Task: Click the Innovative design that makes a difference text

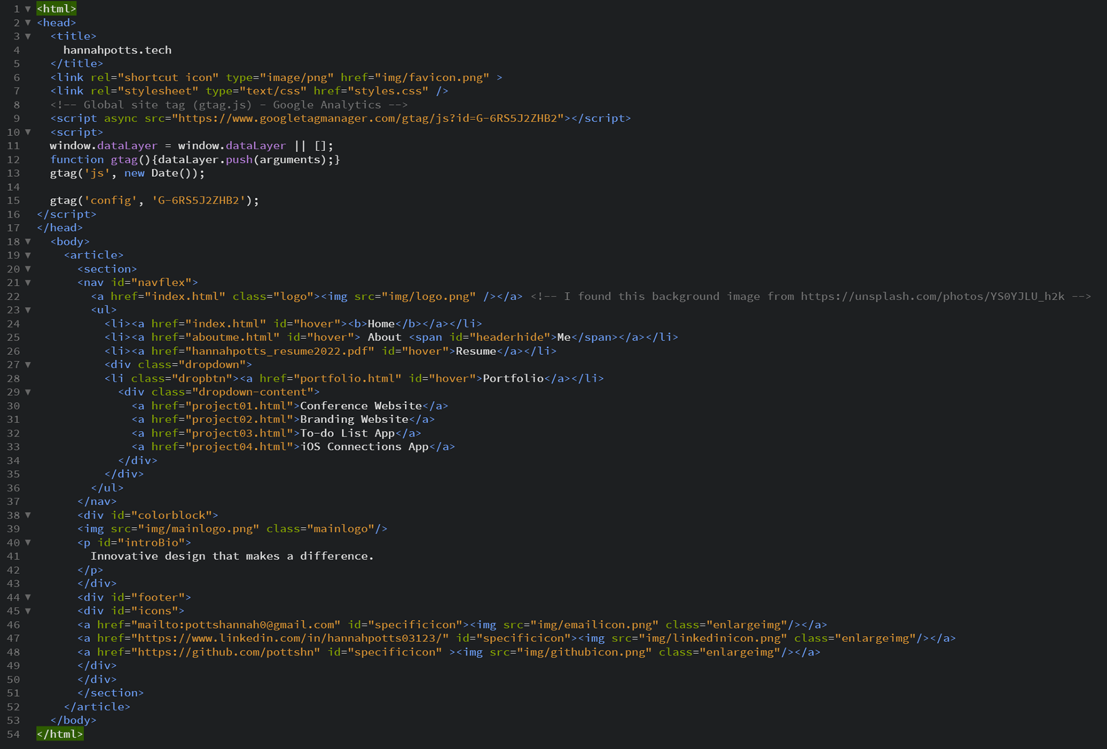Action: (x=232, y=556)
